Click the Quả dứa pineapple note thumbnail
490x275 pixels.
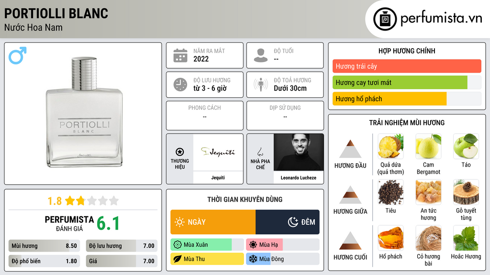pyautogui.click(x=390, y=146)
